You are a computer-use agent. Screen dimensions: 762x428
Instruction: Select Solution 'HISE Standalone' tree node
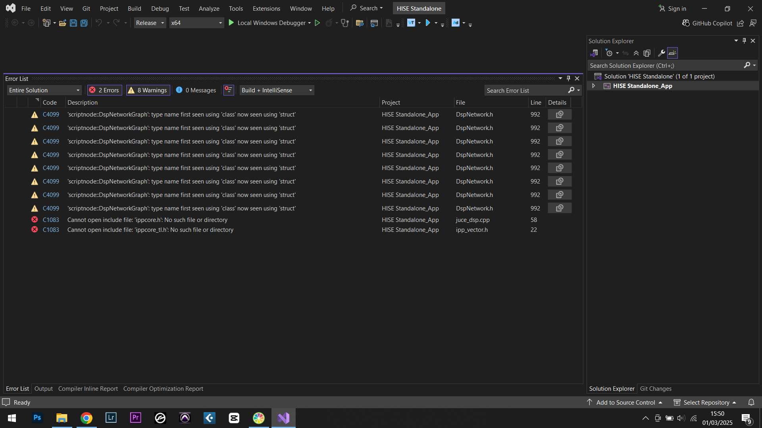click(x=659, y=76)
